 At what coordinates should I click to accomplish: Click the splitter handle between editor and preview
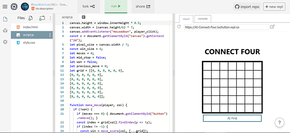click(x=174, y=73)
